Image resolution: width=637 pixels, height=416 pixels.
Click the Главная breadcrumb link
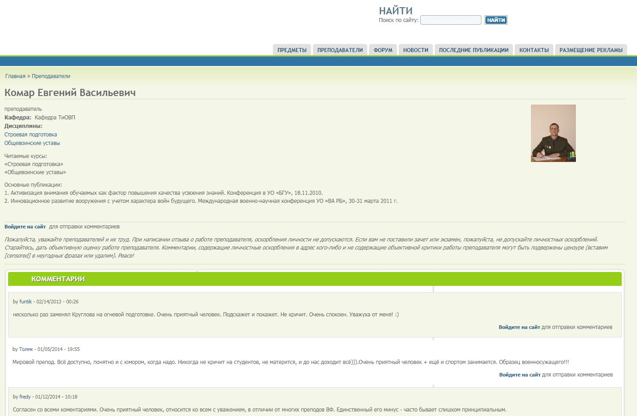click(x=15, y=76)
